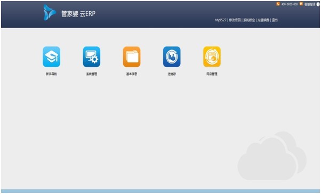Click the 400 hotline phone number
321x194 pixels.
(x=290, y=4)
